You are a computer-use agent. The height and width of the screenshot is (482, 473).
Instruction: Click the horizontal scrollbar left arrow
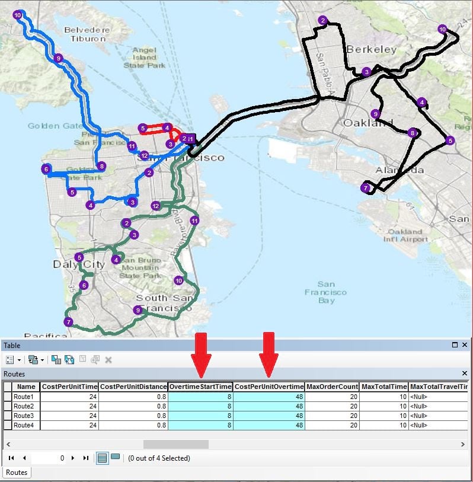point(8,444)
